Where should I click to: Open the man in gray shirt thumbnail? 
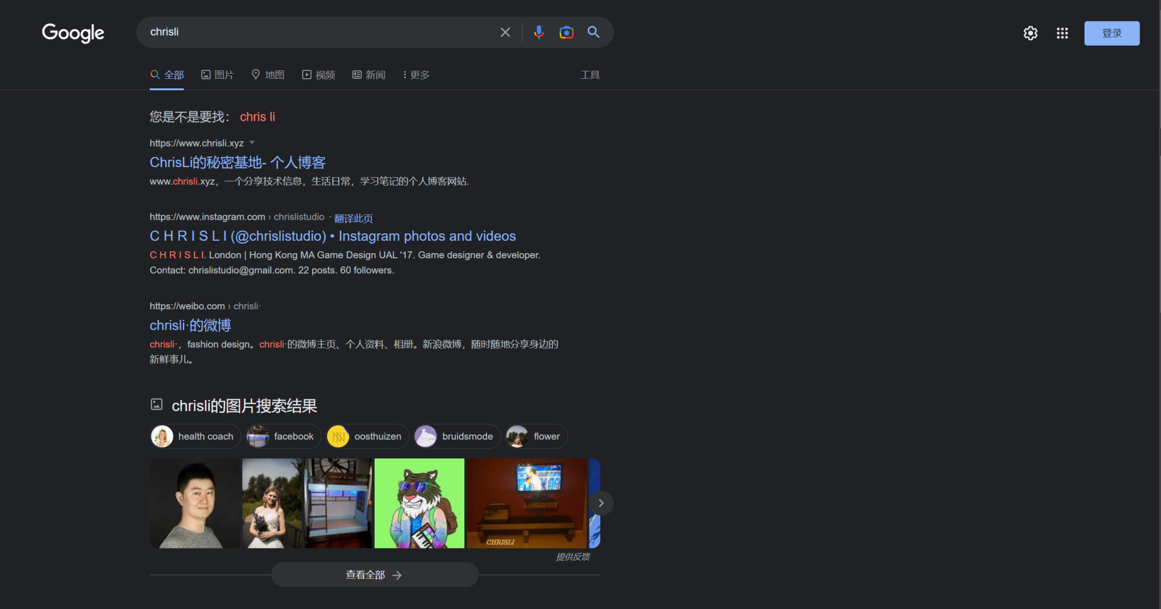click(195, 503)
